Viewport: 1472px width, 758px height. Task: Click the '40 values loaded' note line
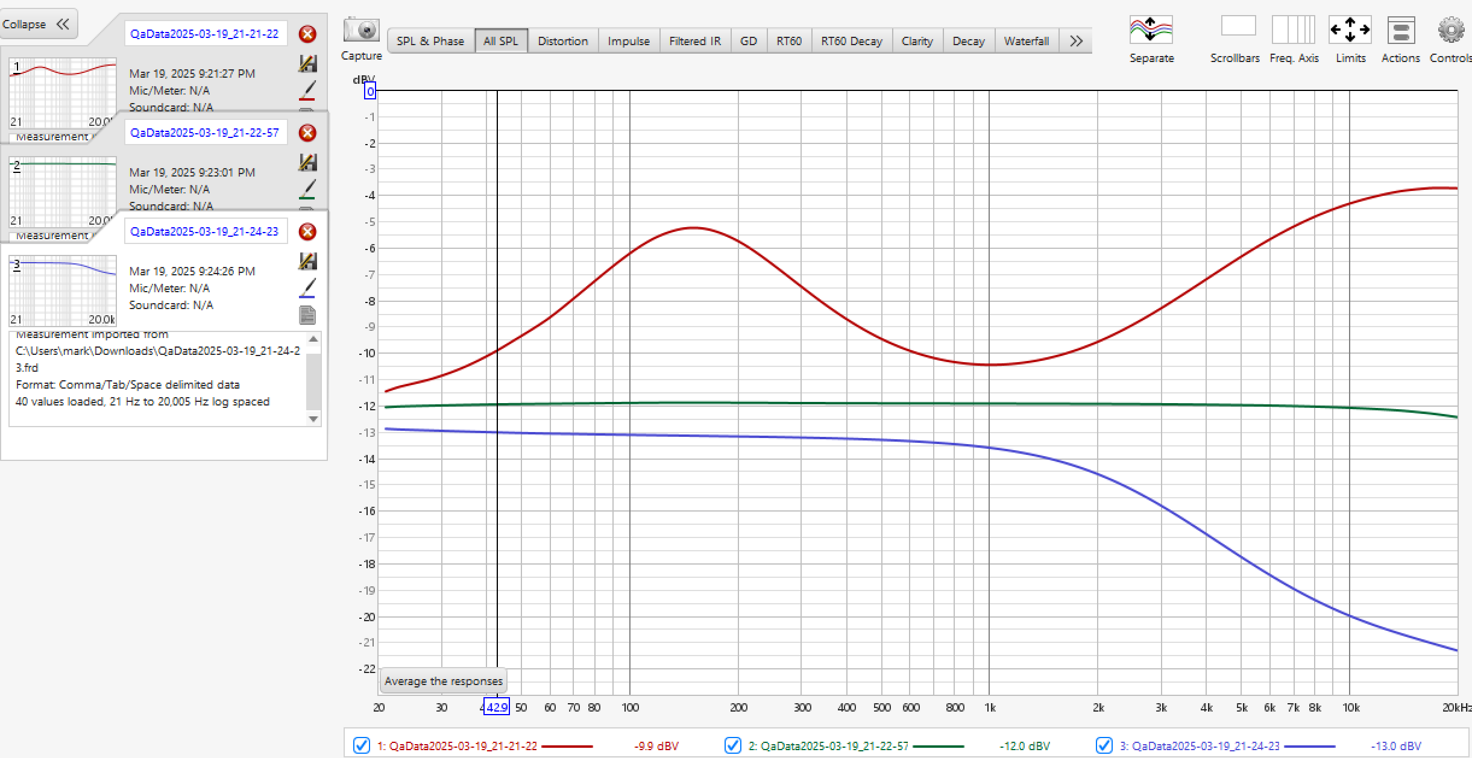142,401
